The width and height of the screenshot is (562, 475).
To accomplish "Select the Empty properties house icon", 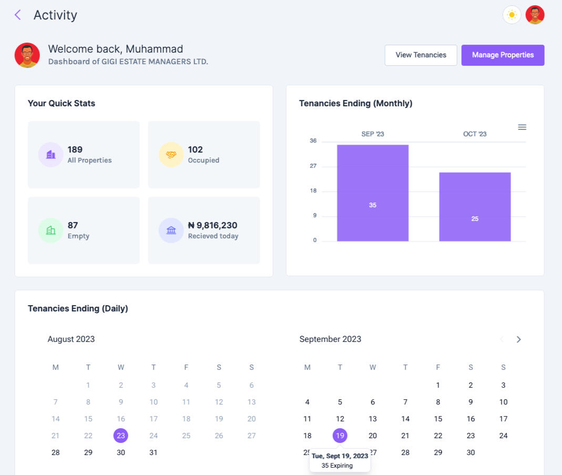I will click(x=50, y=230).
